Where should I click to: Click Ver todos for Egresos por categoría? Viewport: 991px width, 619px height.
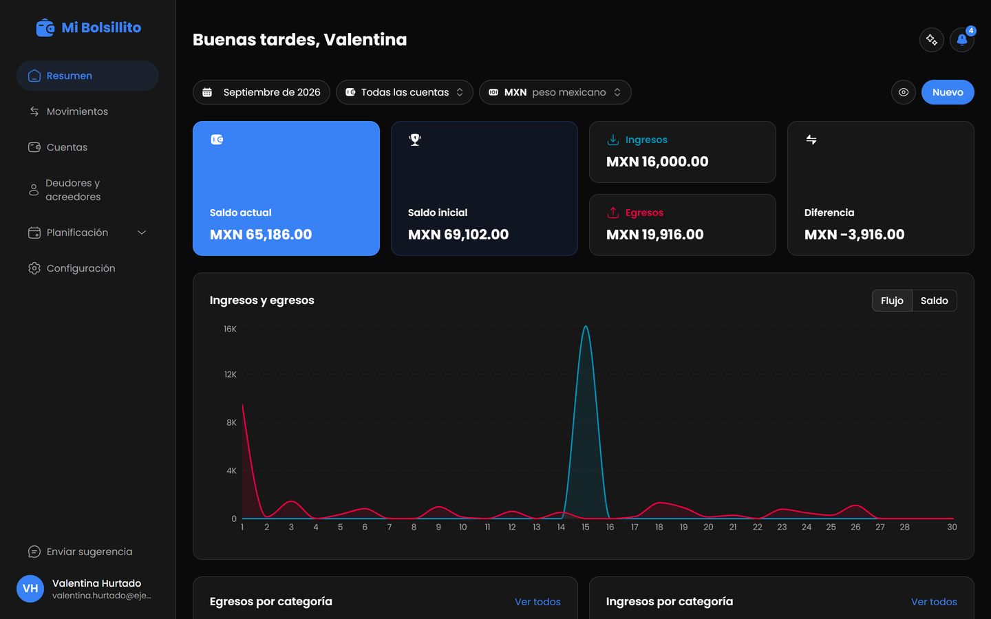(537, 602)
